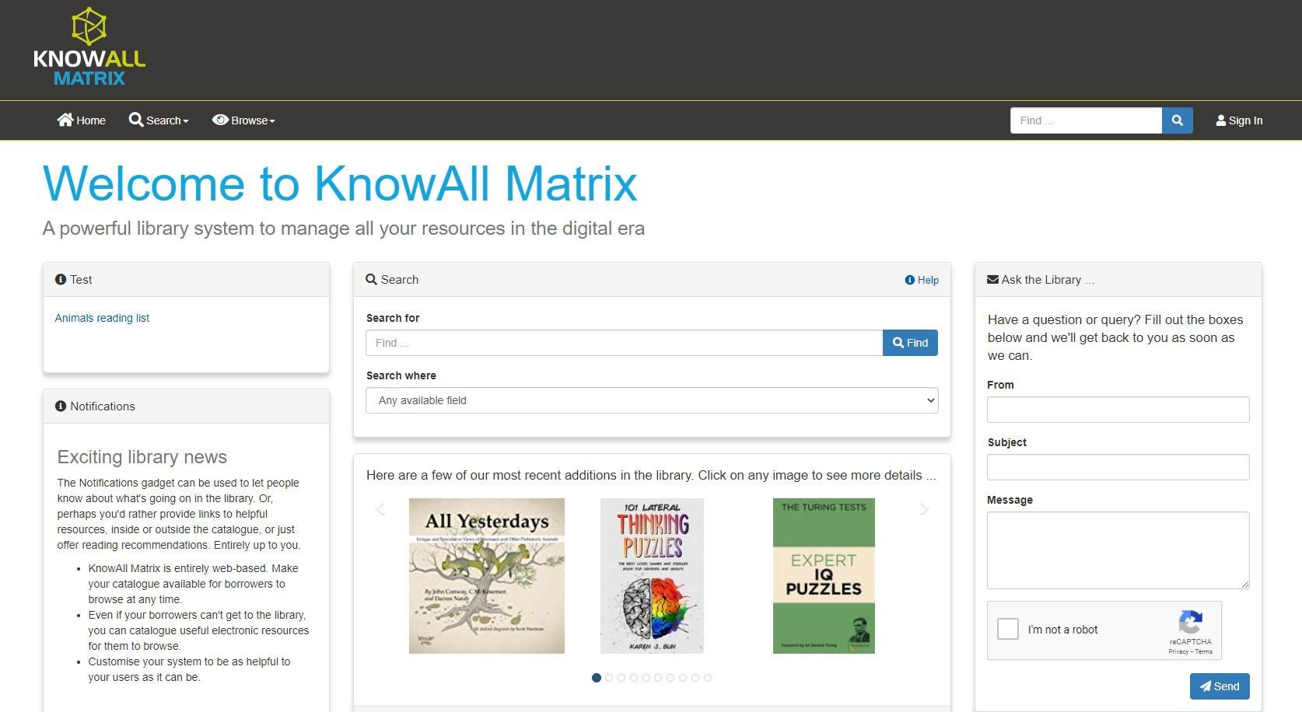Click the Ask the Library panel header
This screenshot has height=712, width=1302.
[1118, 280]
